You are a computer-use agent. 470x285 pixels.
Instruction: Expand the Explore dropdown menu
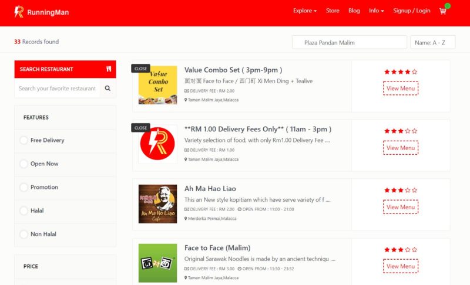click(305, 11)
